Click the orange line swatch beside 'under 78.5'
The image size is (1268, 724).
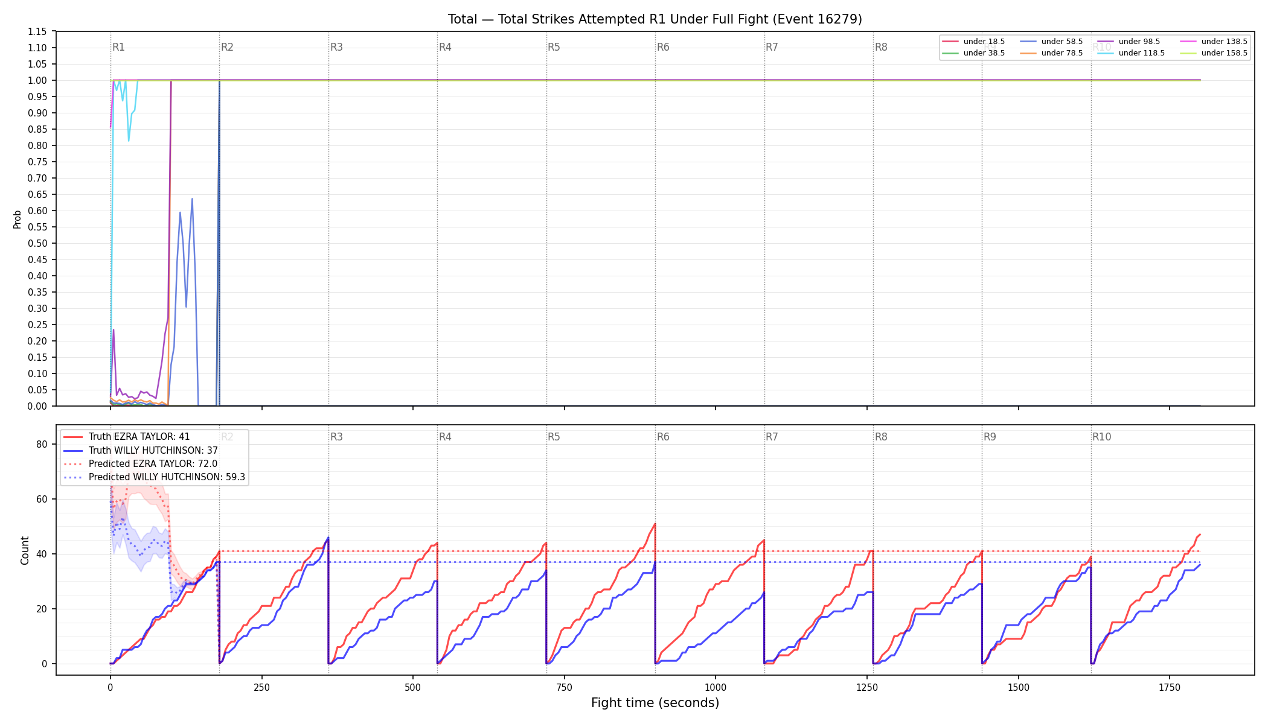(x=1028, y=53)
